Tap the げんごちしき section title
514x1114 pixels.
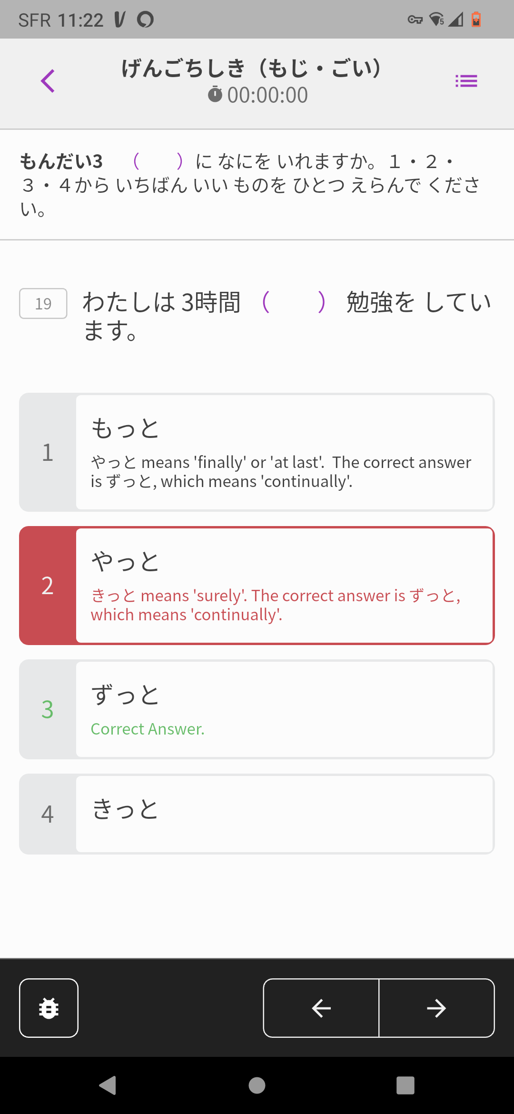pos(251,68)
